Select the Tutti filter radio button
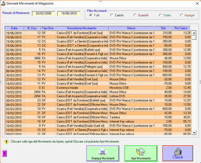 [x=91, y=15]
